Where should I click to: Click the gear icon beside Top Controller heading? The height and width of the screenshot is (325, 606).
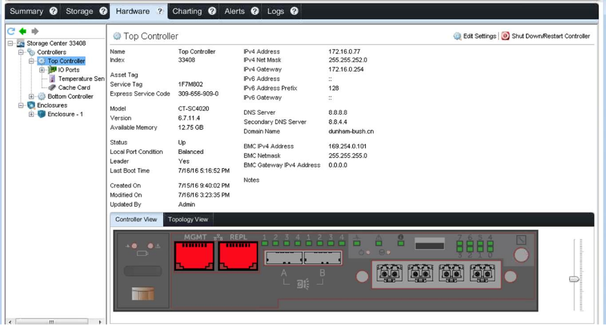[116, 36]
